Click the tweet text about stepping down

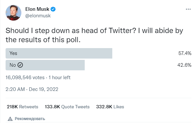point(94,35)
